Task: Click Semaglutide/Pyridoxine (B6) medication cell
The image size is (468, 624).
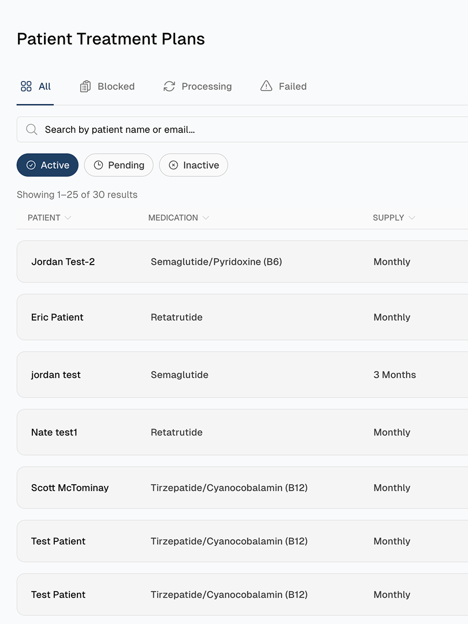Action: [x=216, y=262]
